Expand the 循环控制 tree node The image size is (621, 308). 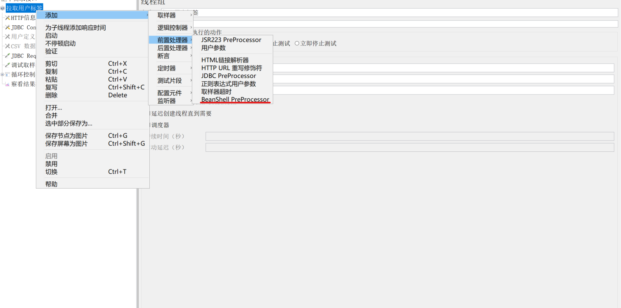[2, 75]
